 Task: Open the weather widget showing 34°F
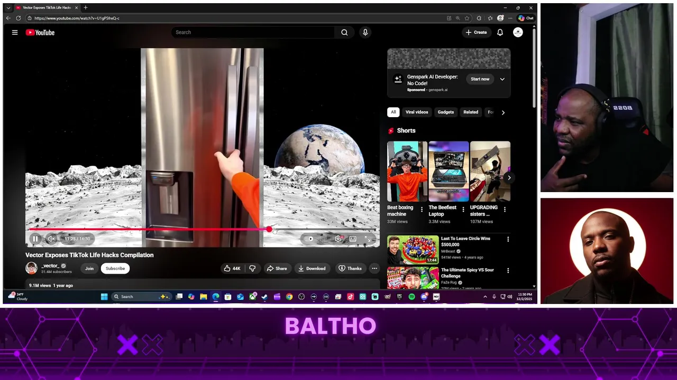point(19,296)
